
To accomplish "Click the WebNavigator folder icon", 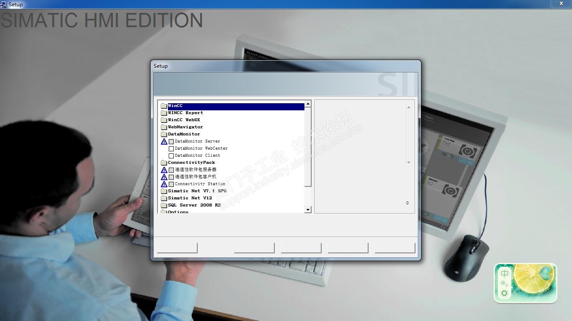I will (164, 127).
